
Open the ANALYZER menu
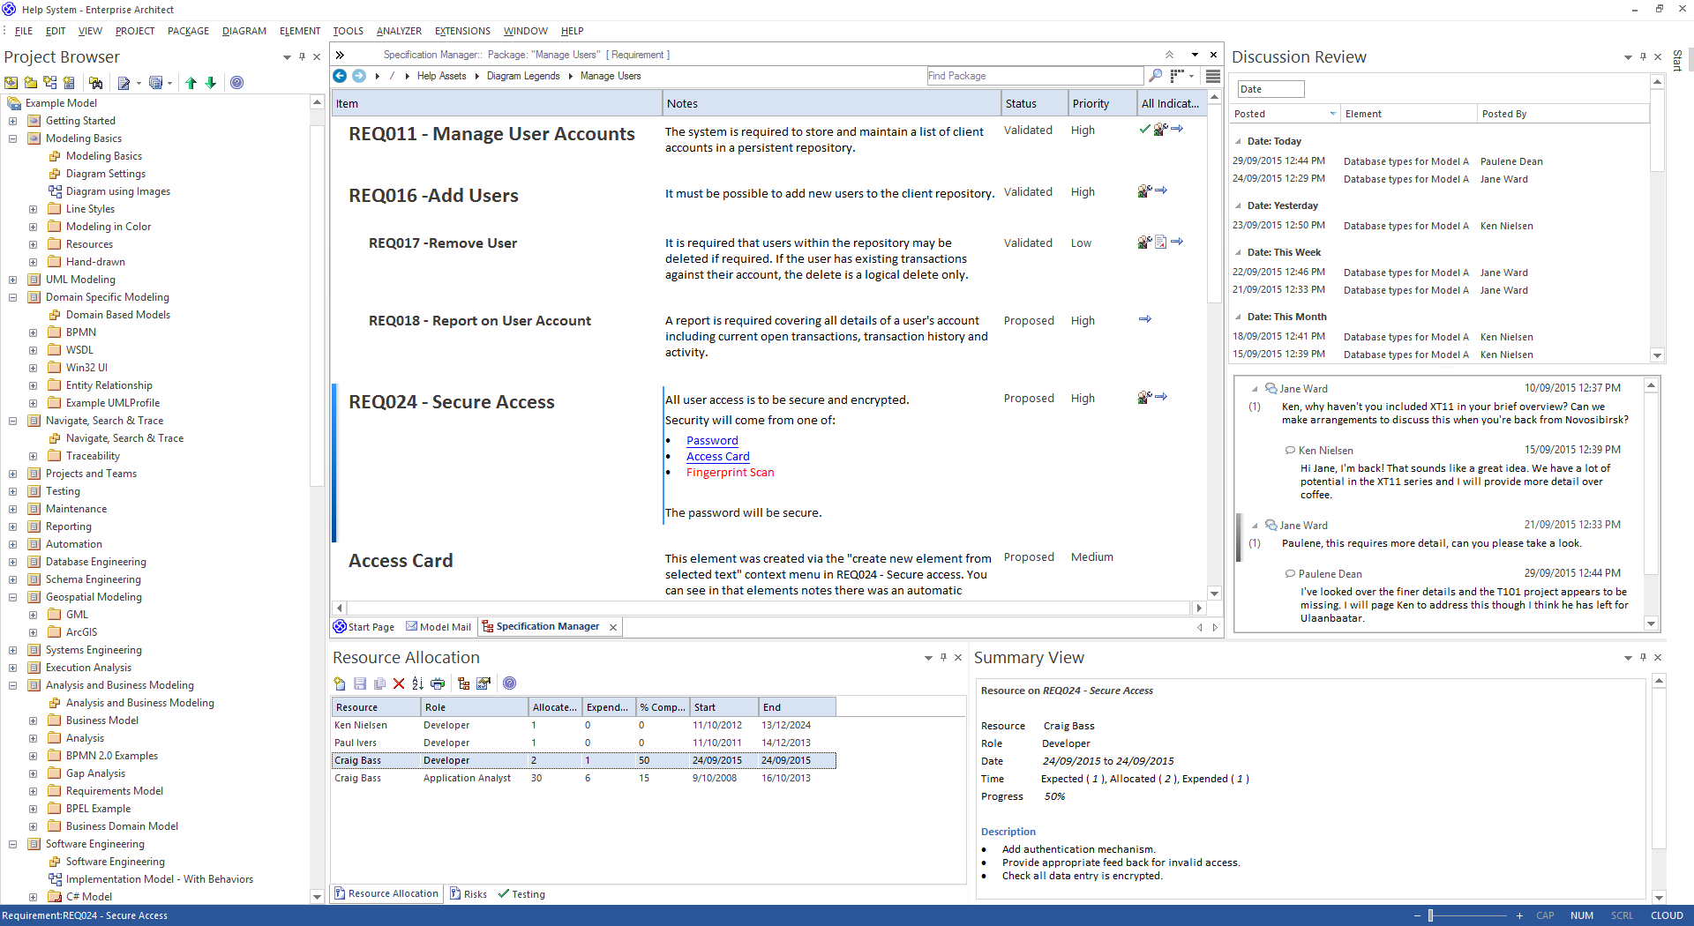[399, 31]
